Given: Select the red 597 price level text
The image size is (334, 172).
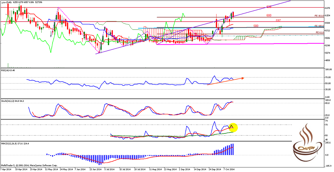Looking at the screenshot, I should (x=278, y=20).
